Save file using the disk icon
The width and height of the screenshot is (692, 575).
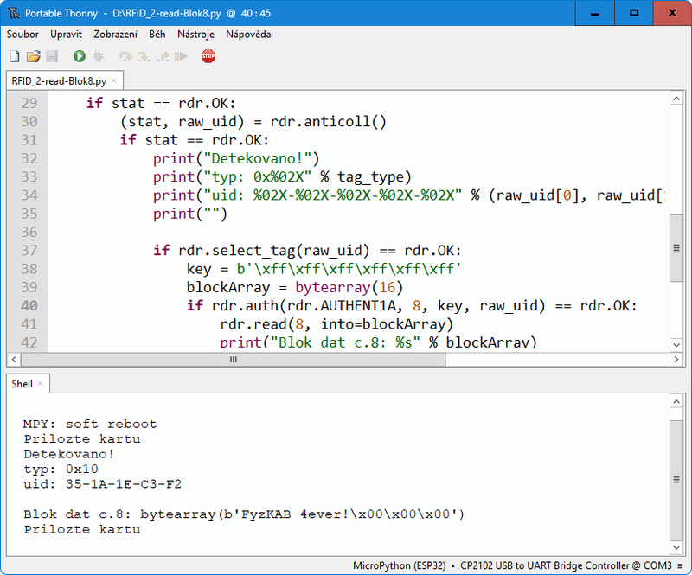point(52,56)
